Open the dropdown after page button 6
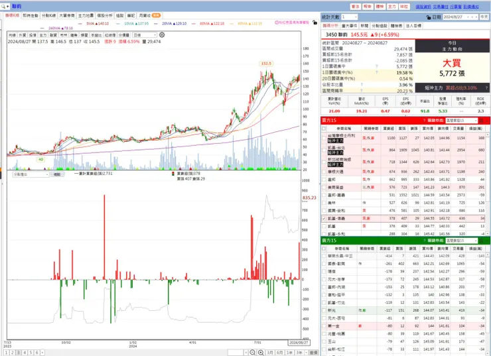 (x=42, y=353)
